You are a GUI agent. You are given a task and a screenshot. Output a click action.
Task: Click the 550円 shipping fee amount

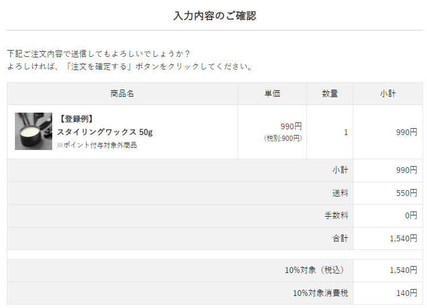[x=406, y=193]
